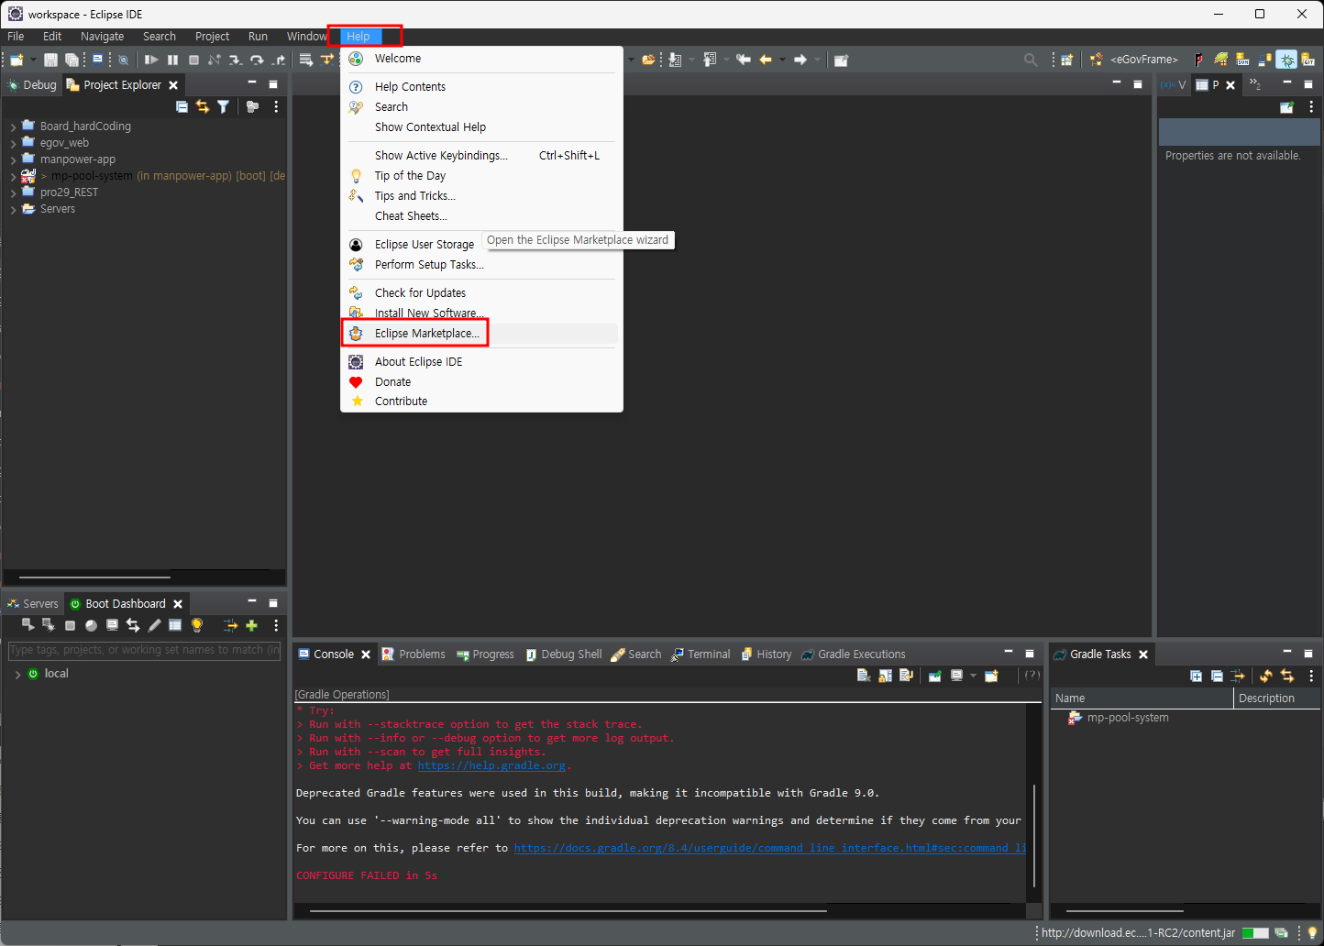Open the New toolbar dropdown arrow
This screenshot has height=946, width=1324.
33,60
